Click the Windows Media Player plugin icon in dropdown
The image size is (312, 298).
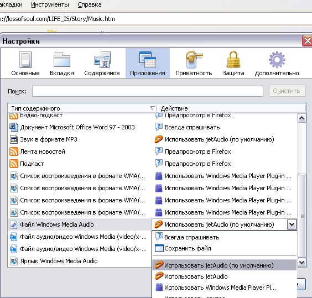[x=159, y=287]
